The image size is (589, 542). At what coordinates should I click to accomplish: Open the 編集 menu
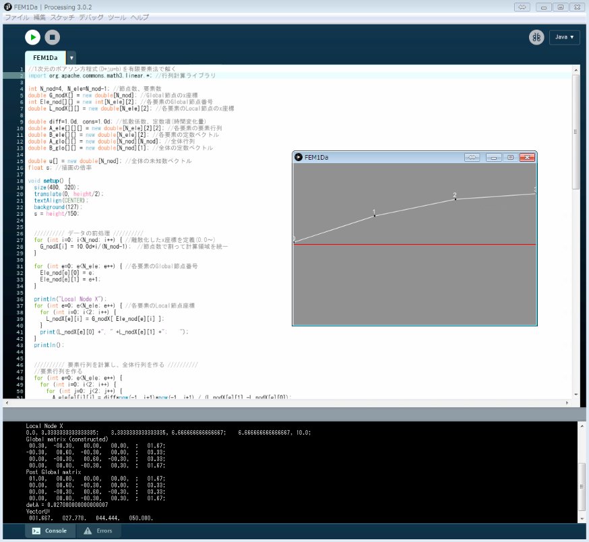point(40,18)
